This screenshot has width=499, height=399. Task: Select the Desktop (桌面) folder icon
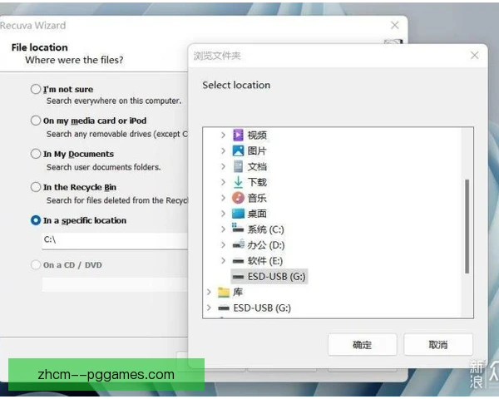point(238,214)
